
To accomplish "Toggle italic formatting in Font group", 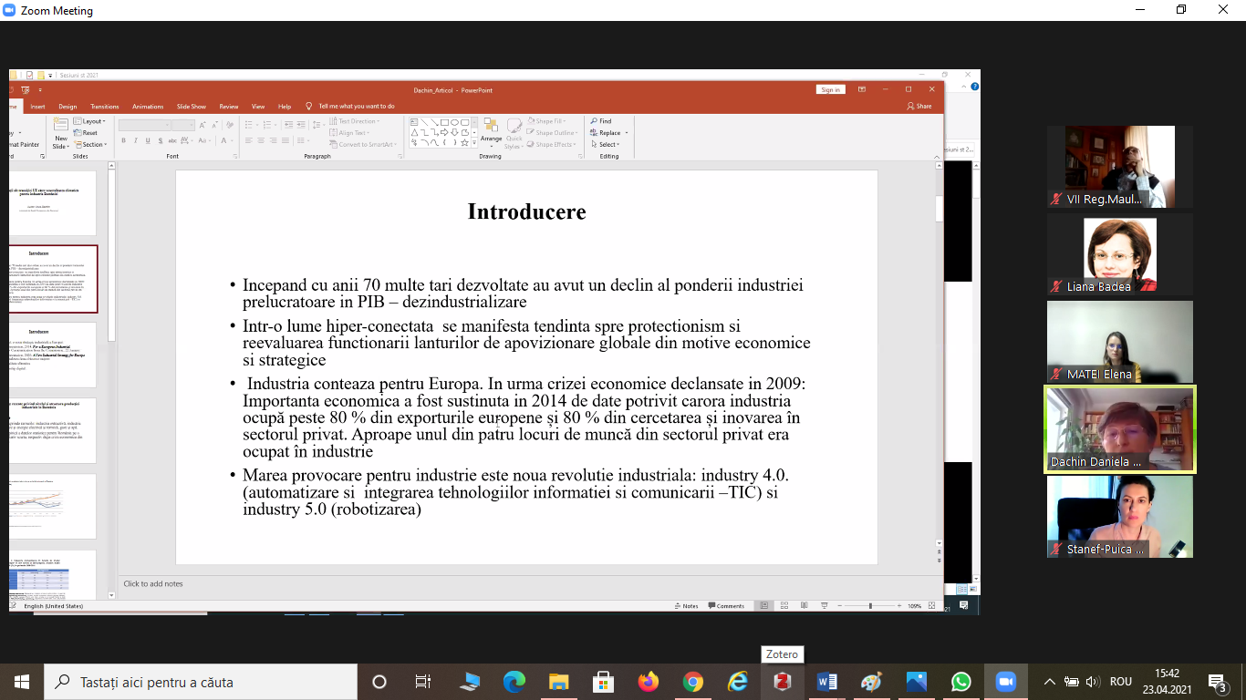I will pyautogui.click(x=135, y=140).
